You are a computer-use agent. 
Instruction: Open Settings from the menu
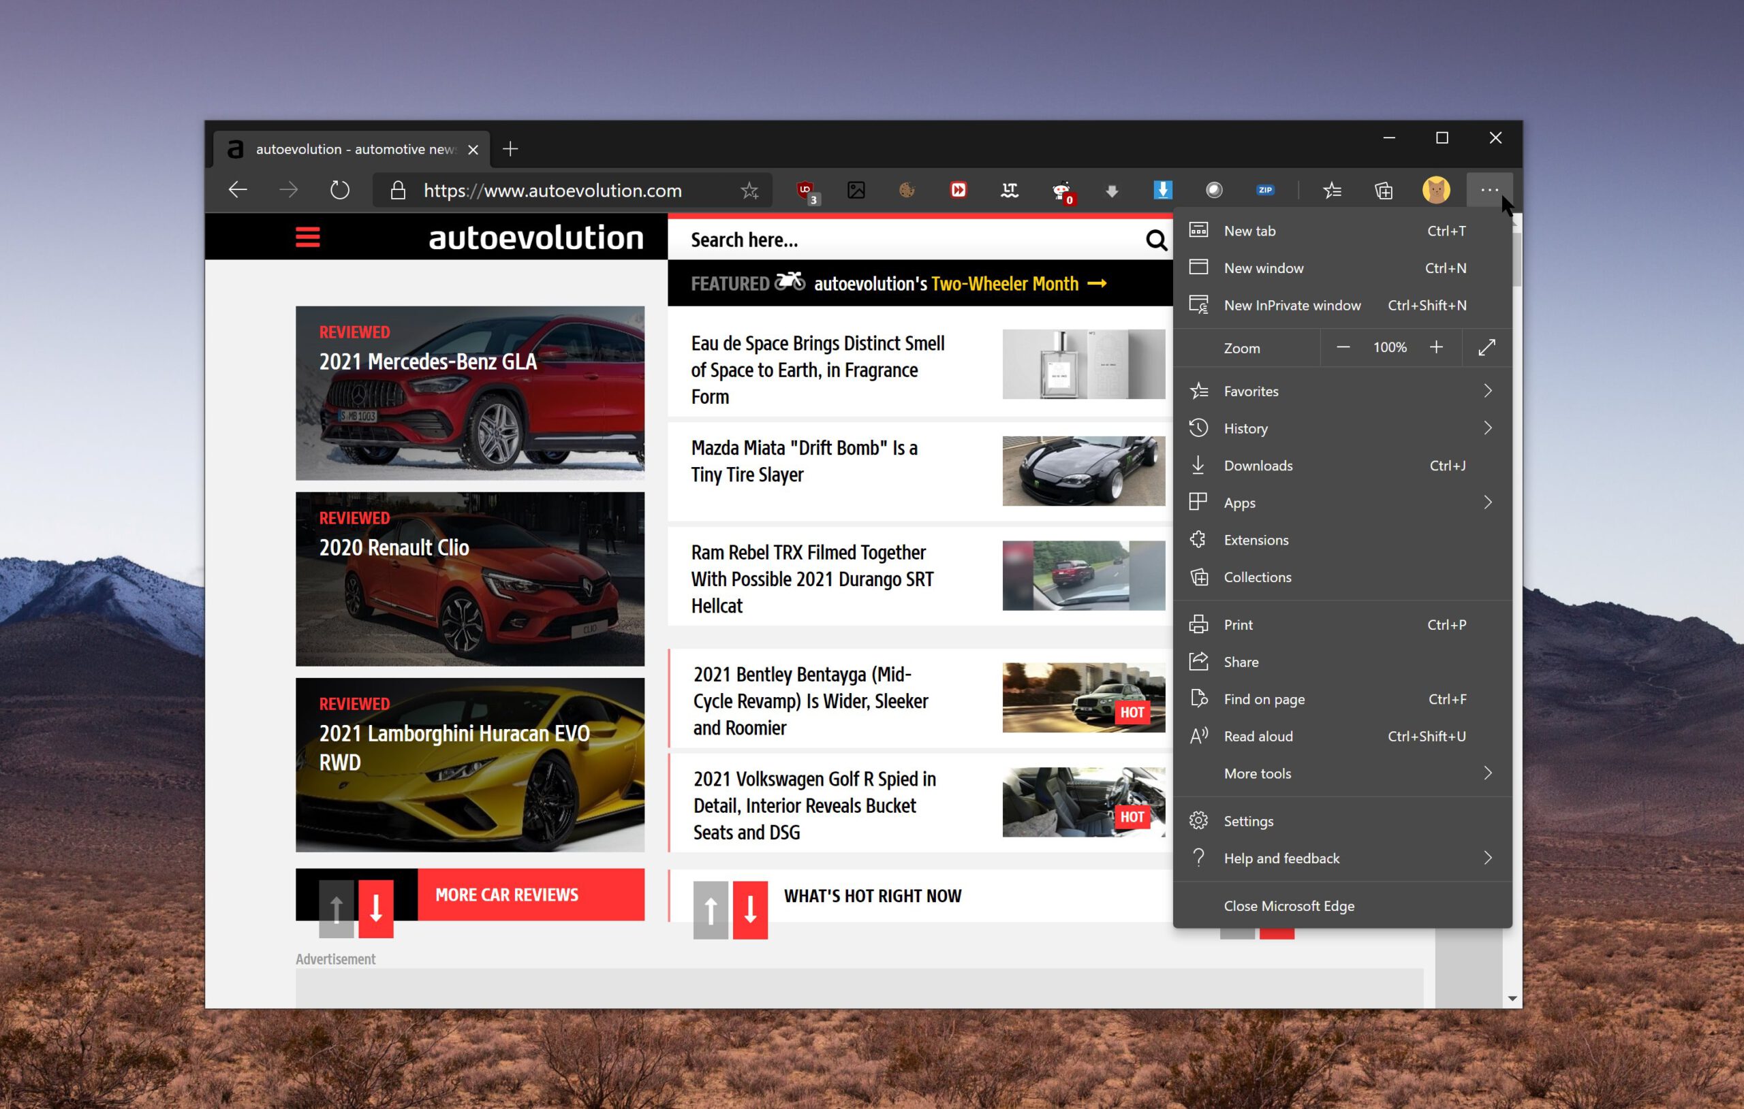[x=1342, y=821]
